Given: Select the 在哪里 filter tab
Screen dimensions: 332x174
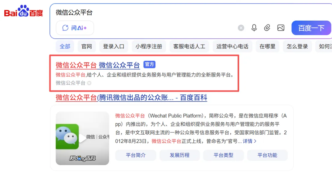Looking at the screenshot, I should point(267,46).
